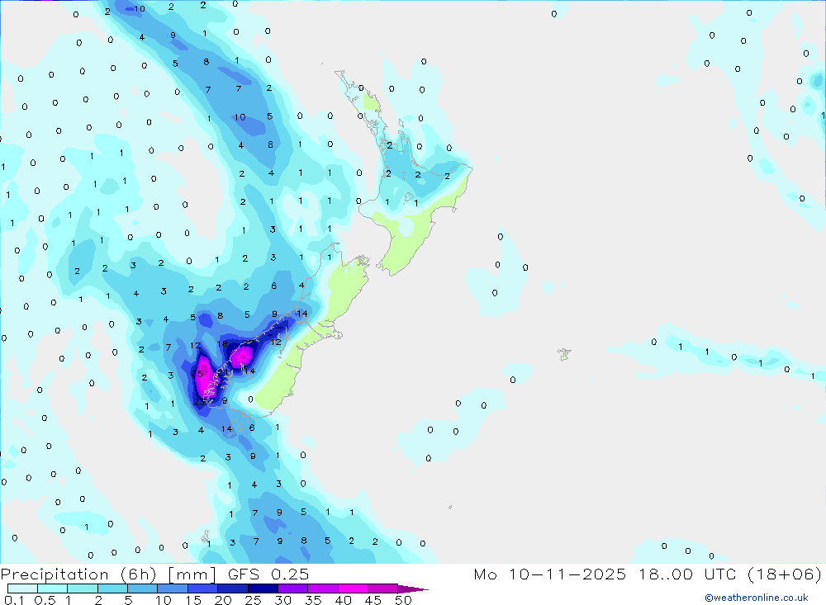Click the "GFS 0.25" model label

[268, 574]
